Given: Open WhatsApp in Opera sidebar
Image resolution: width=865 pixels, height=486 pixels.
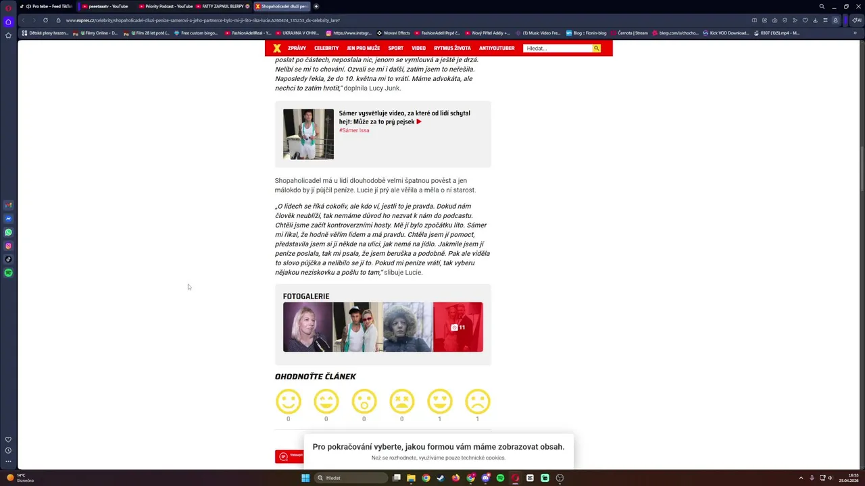Looking at the screenshot, I should coord(8,232).
